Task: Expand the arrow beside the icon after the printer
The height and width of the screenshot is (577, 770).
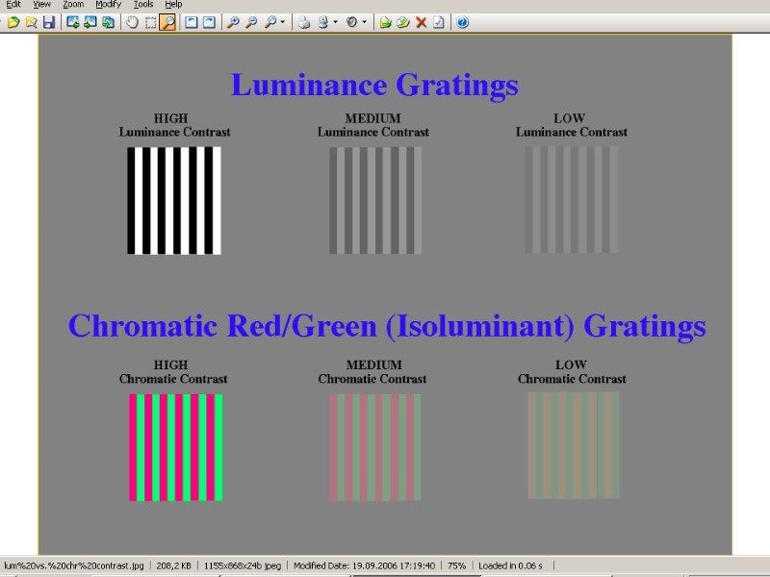Action: (335, 22)
